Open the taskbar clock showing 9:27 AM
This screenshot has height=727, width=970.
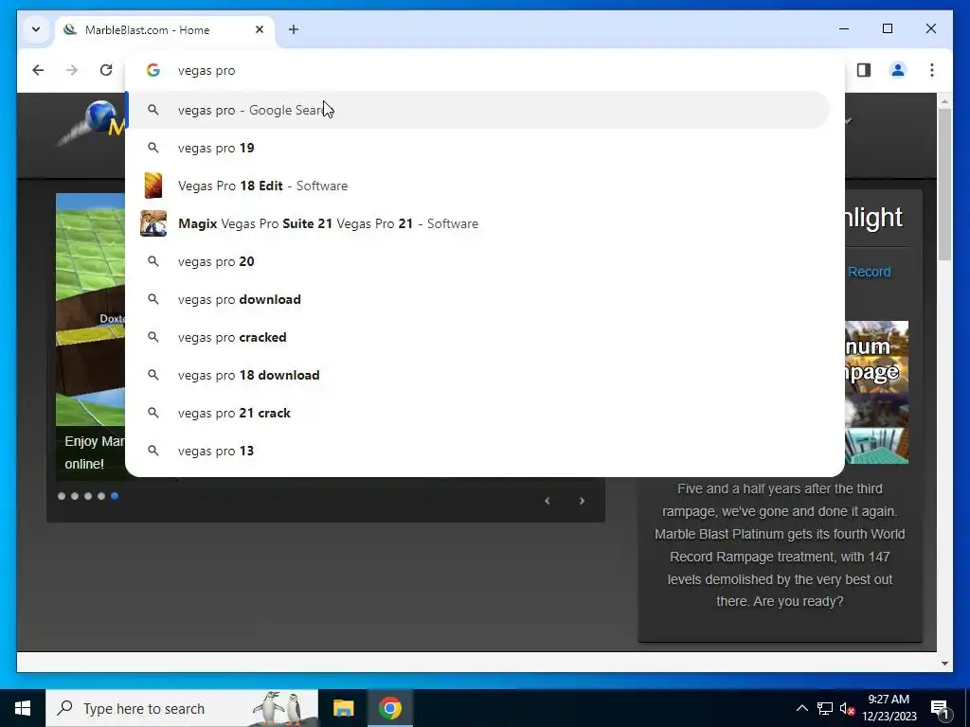coord(889,708)
